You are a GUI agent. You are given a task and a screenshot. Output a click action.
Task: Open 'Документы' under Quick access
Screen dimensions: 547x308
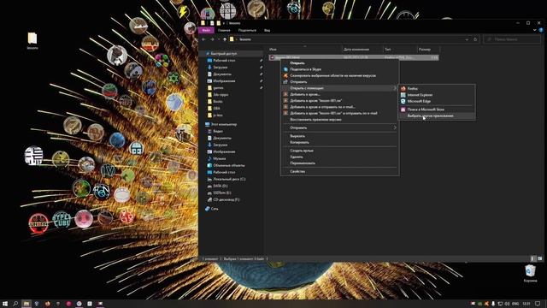pos(222,74)
